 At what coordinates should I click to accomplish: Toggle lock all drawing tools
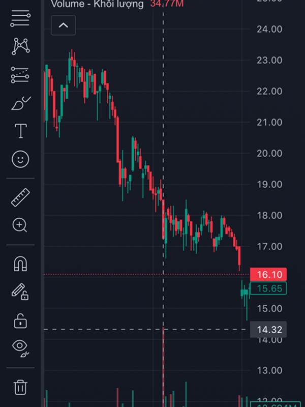(20, 321)
